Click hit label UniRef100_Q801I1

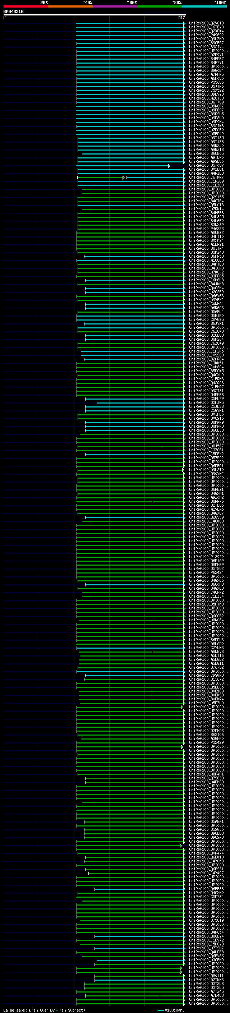(x=206, y=976)
